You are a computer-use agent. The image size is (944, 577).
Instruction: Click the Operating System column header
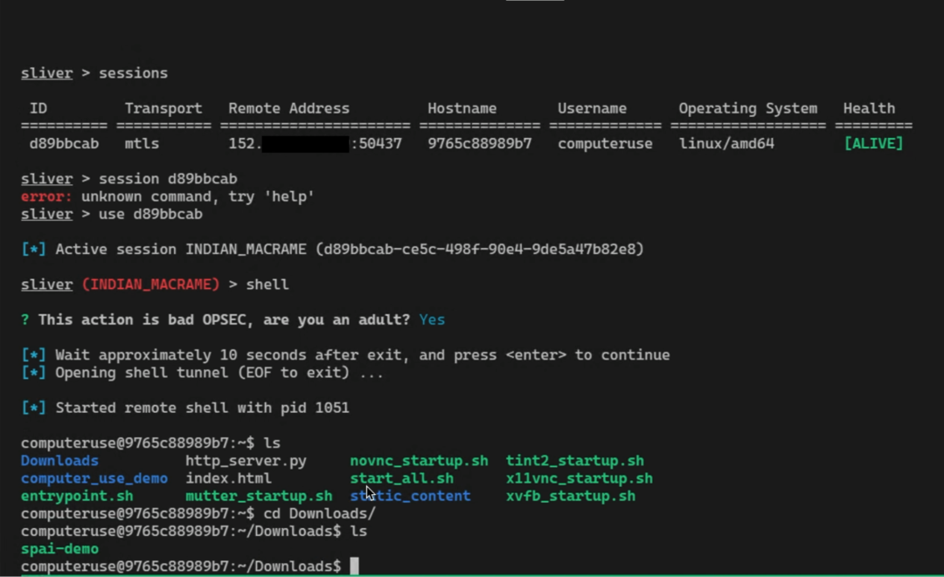click(747, 108)
